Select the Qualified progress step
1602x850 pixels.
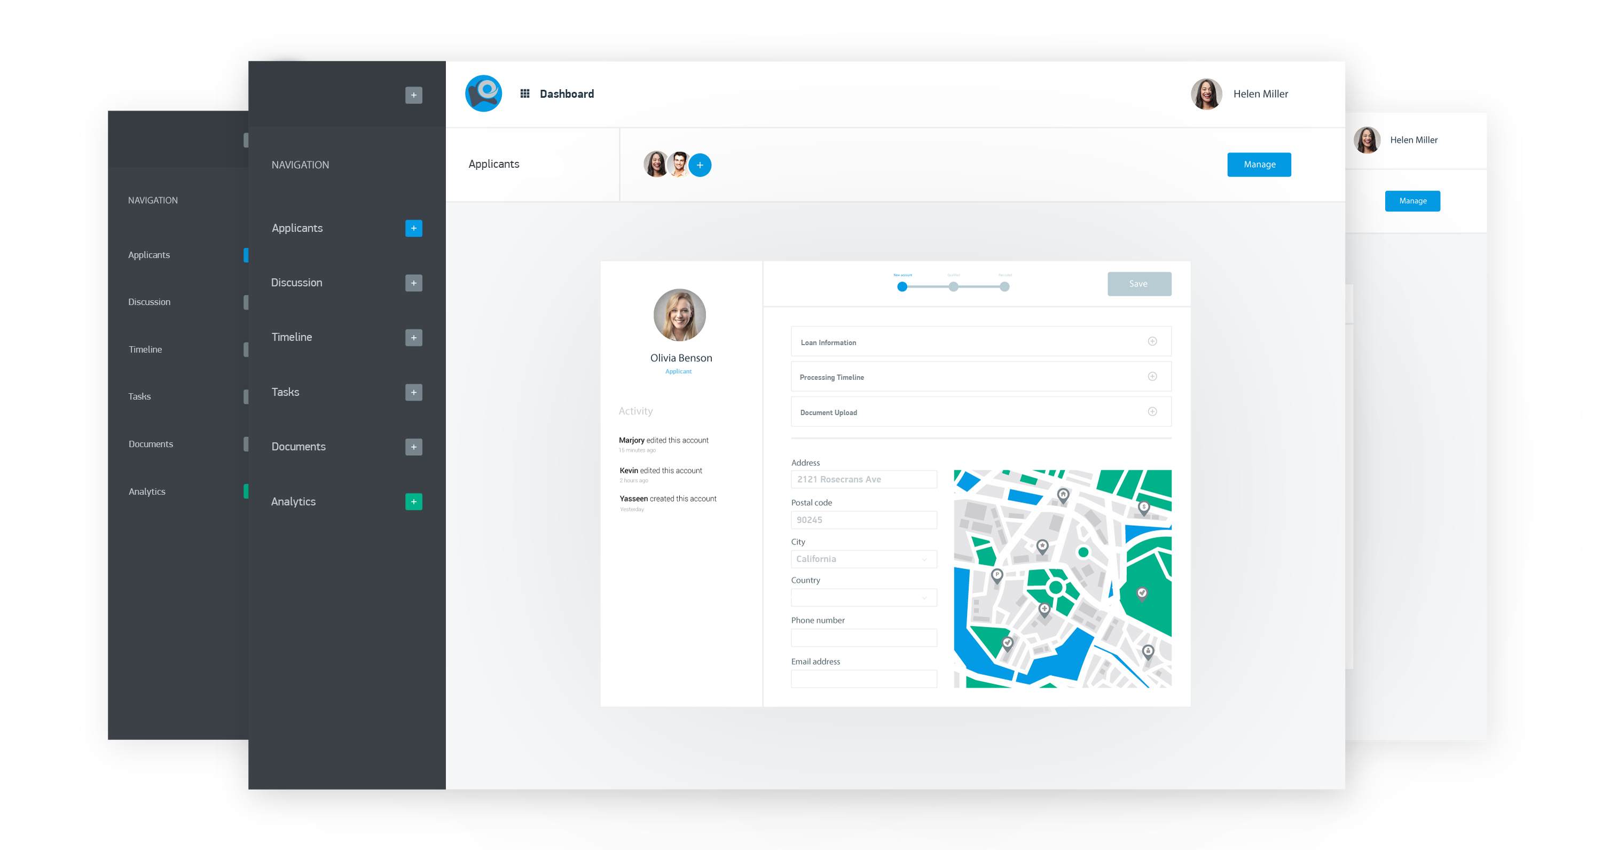click(x=953, y=287)
